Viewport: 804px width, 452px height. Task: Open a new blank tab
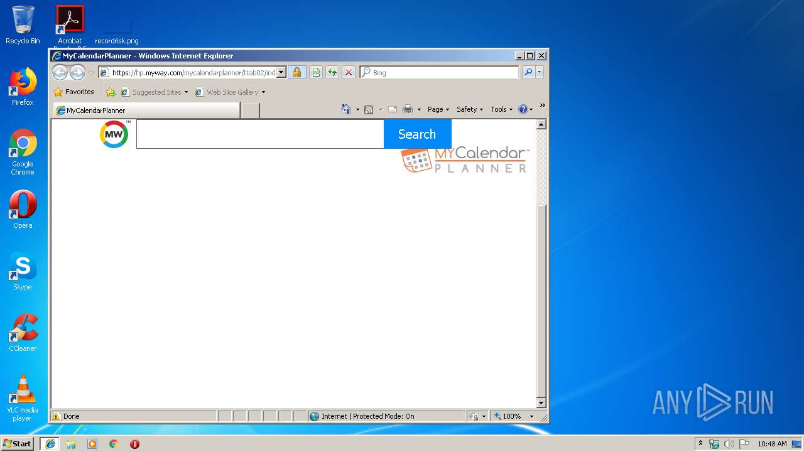[x=251, y=110]
